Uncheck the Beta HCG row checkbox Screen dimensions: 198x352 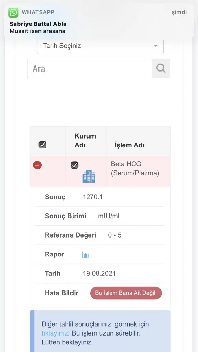75,165
